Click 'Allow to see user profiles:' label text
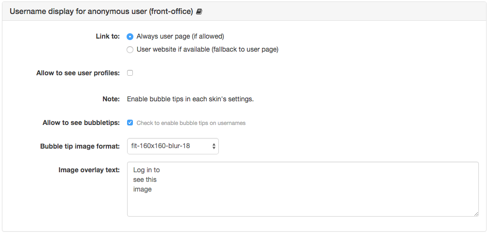Image resolution: width=489 pixels, height=234 pixels. (x=78, y=73)
